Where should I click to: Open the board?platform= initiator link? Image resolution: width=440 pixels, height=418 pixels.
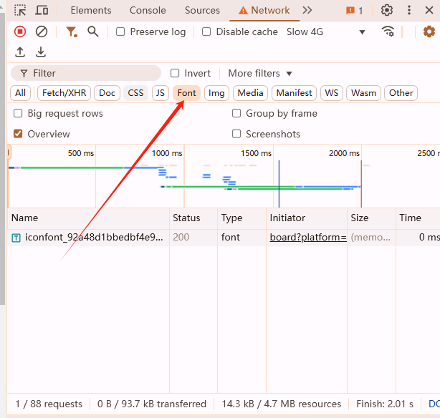pyautogui.click(x=308, y=238)
